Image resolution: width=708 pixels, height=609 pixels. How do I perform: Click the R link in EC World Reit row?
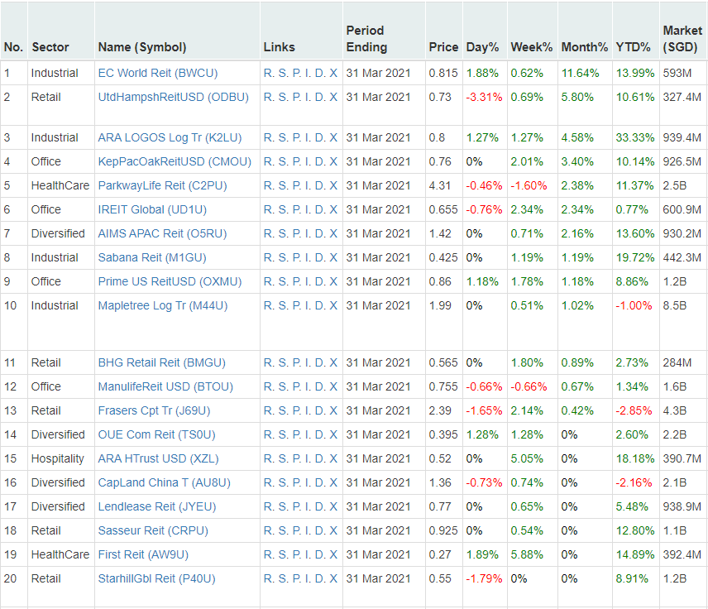coord(269,73)
